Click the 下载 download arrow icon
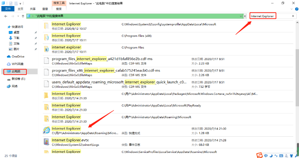This screenshot has height=158, width=299. tap(11, 38)
